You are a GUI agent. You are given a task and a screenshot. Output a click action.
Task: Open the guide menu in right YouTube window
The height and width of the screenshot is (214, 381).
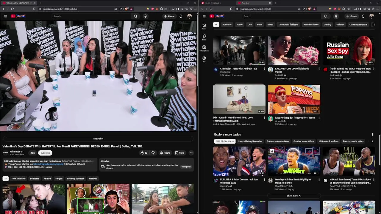pyautogui.click(x=204, y=16)
